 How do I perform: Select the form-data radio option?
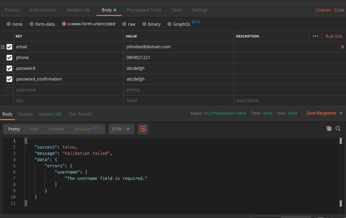pyautogui.click(x=32, y=24)
